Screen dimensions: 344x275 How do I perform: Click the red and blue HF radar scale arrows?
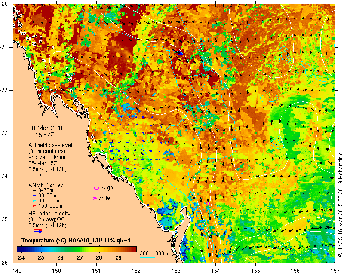point(38,231)
